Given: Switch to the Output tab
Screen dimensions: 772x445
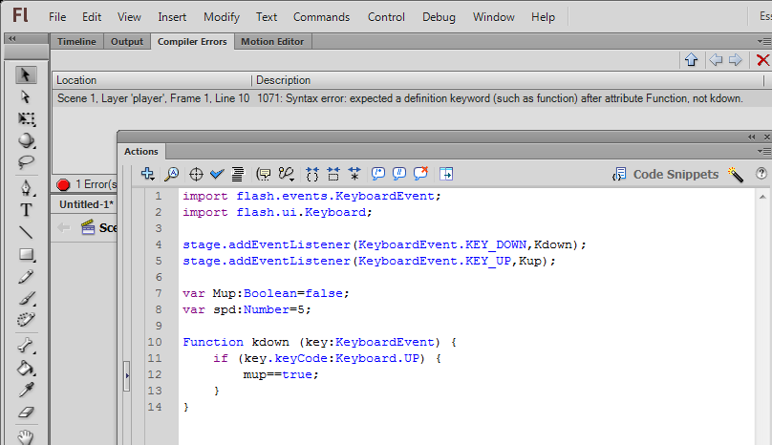Looking at the screenshot, I should click(x=126, y=42).
